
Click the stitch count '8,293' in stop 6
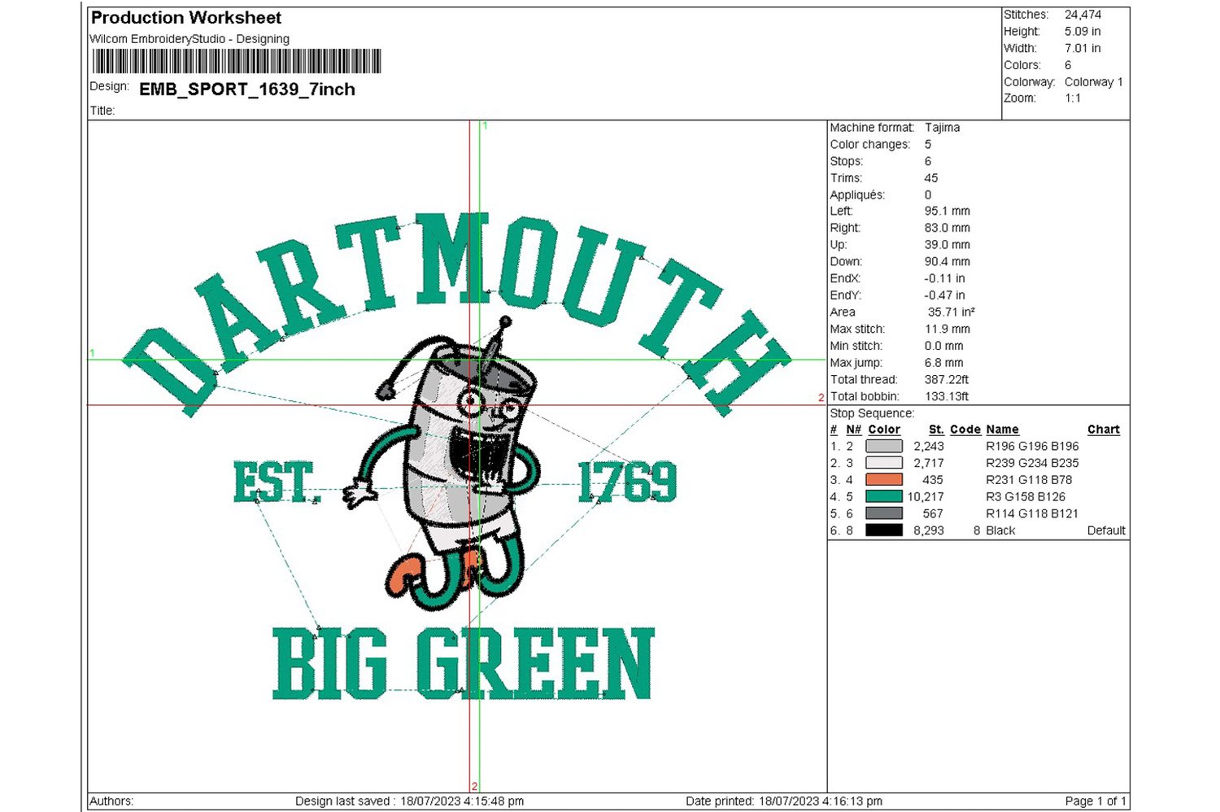tap(929, 530)
